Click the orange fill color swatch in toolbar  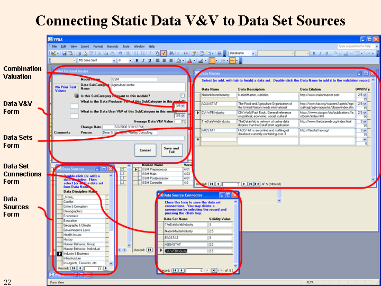[212, 60]
